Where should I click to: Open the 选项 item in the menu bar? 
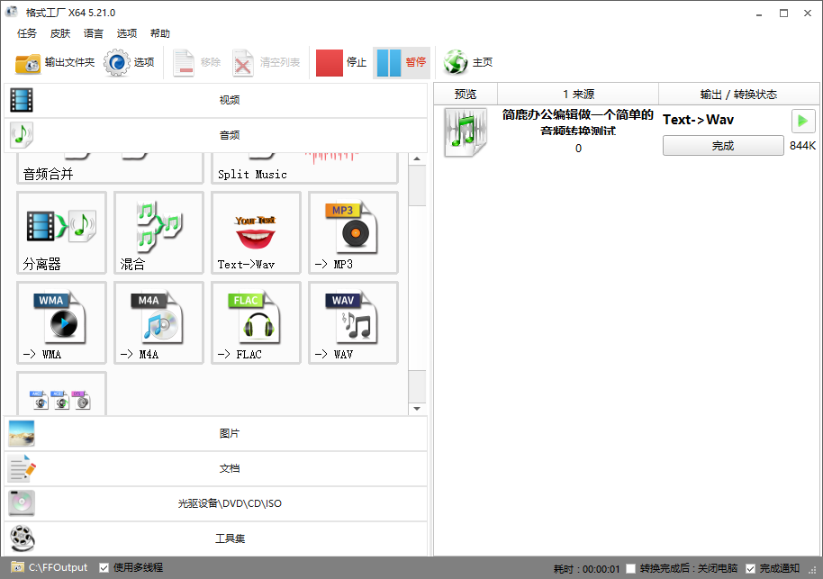pos(126,33)
